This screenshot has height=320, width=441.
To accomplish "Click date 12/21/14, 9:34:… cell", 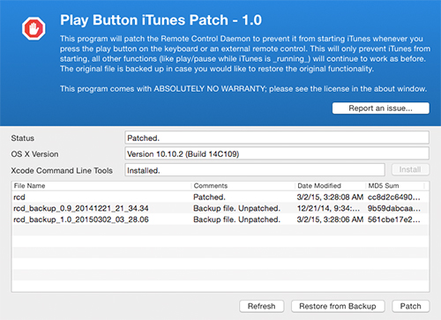I will 328,208.
